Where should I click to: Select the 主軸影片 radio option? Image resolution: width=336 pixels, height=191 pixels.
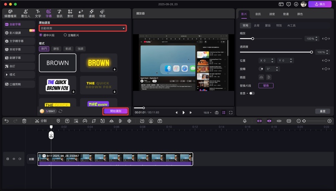tap(65, 35)
